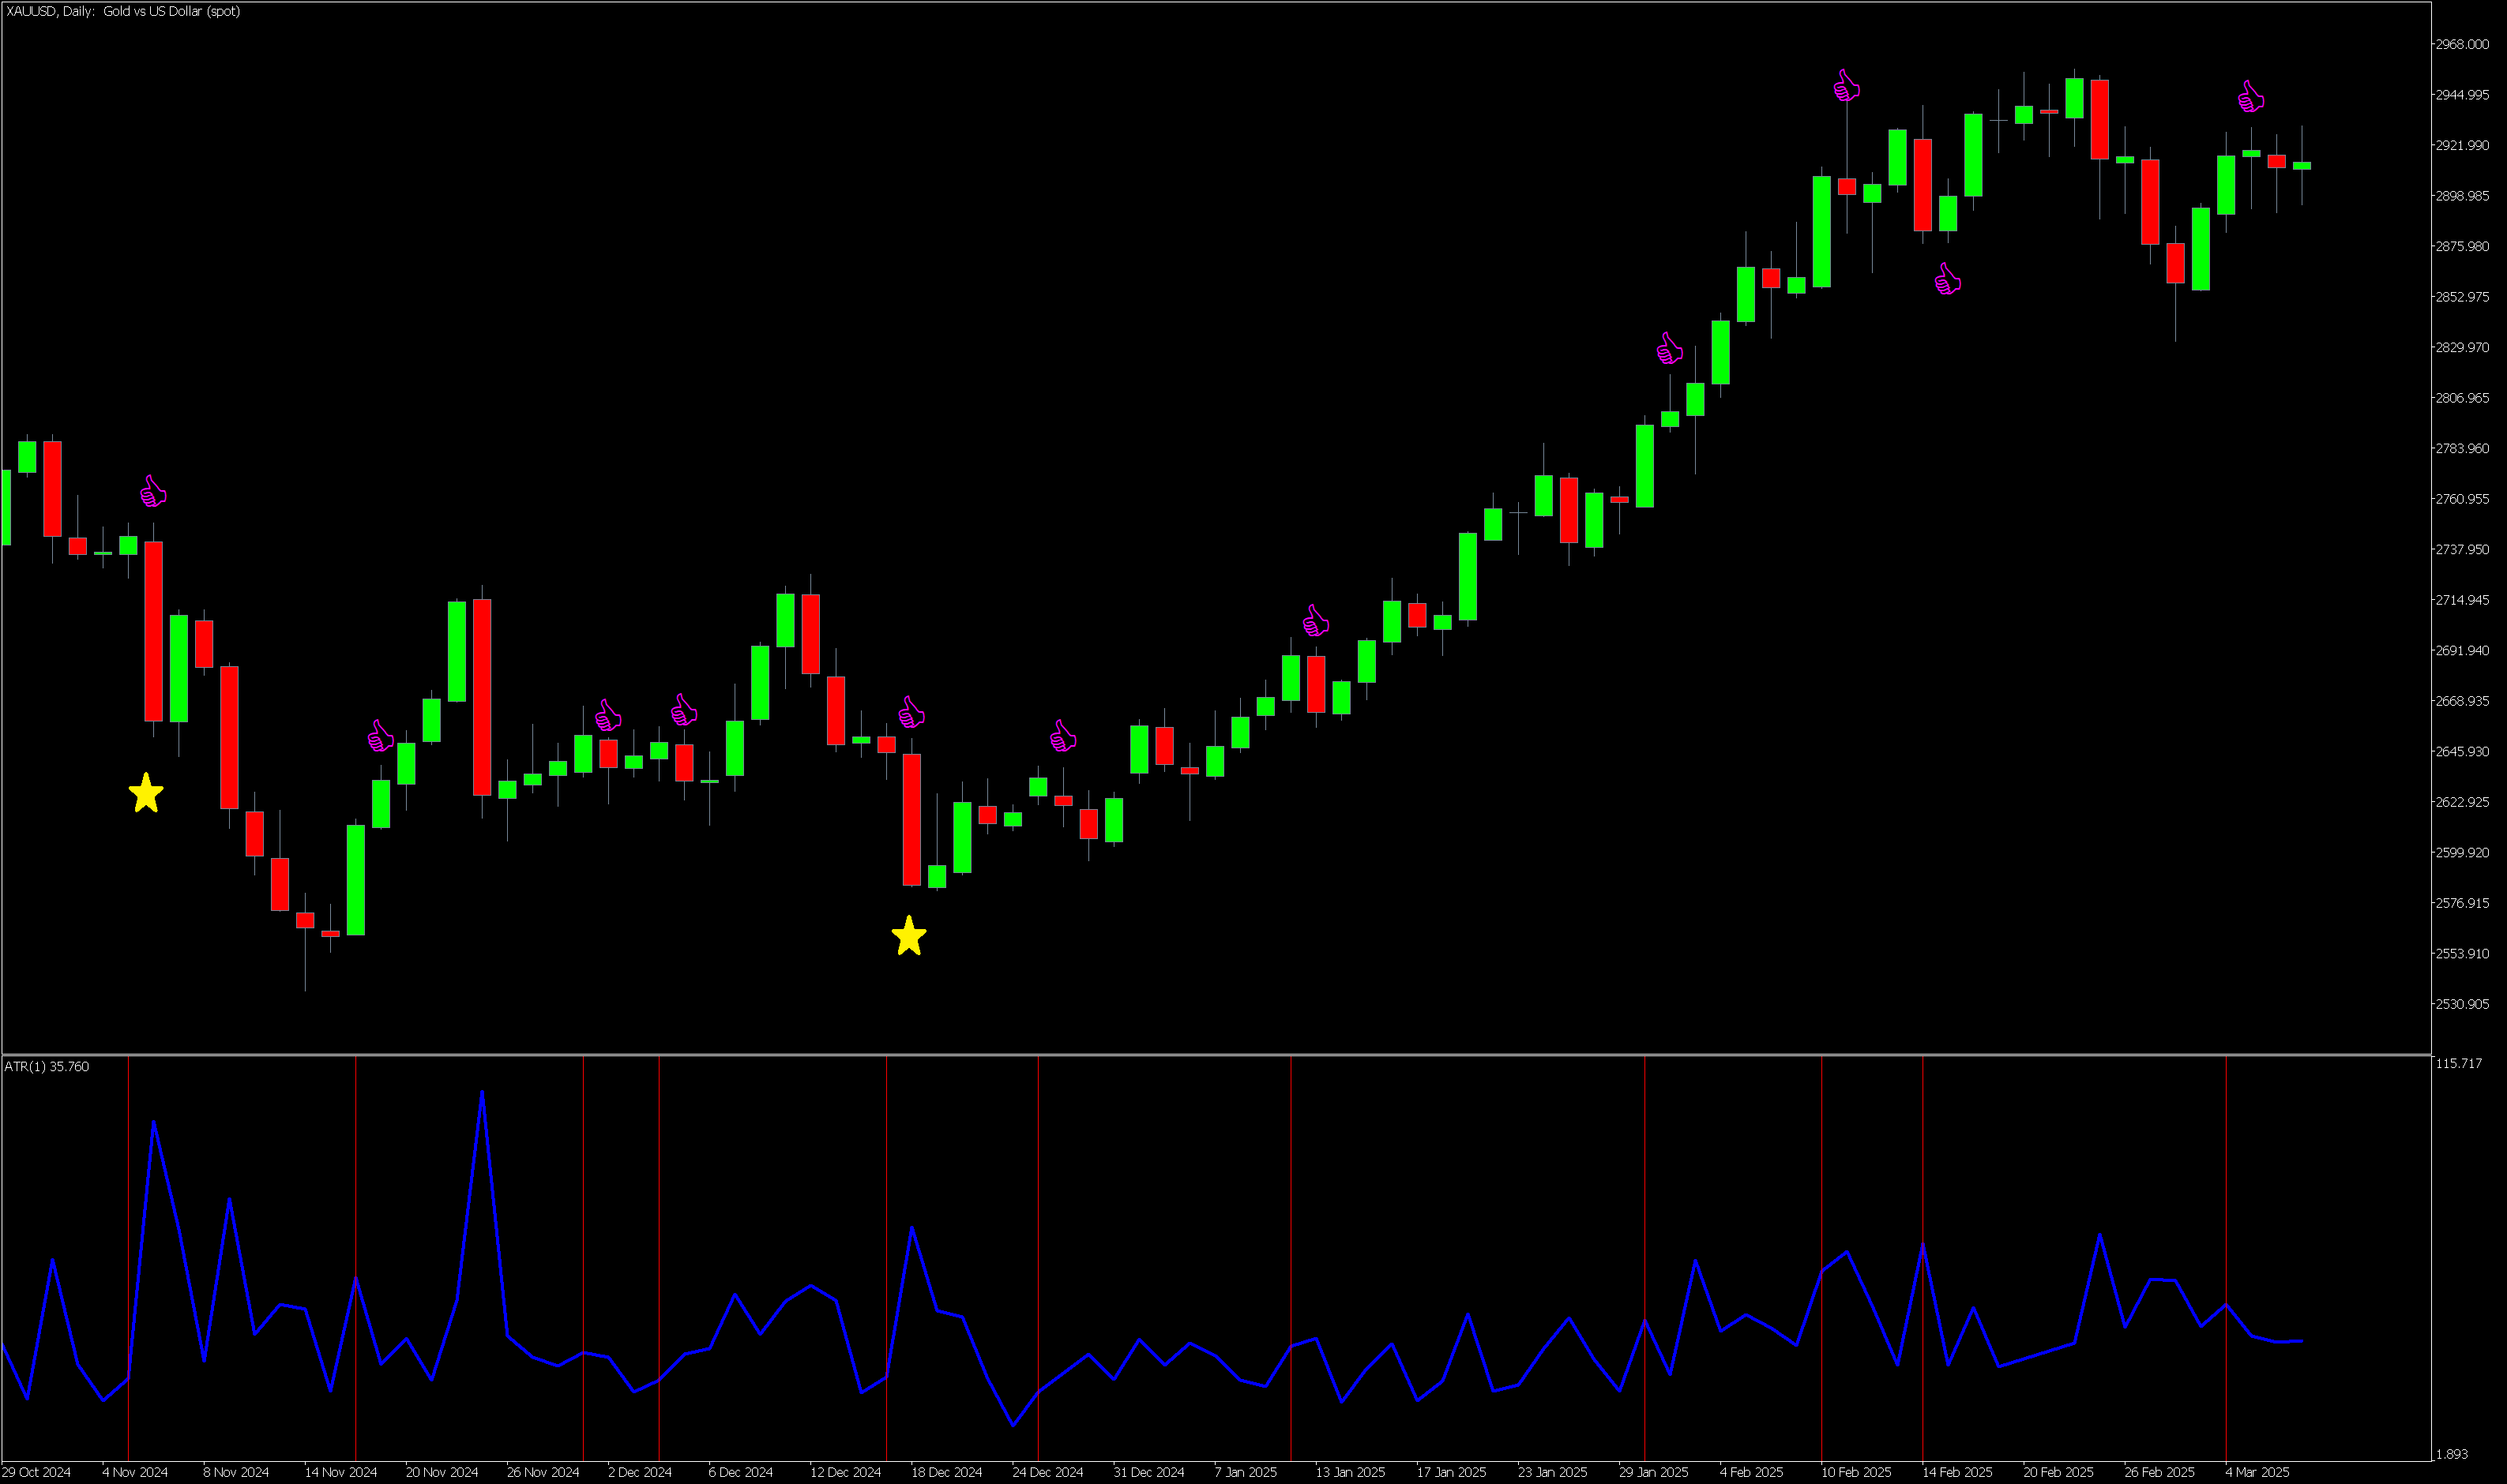Click the '17 Jan 2025' date label
The image size is (2507, 1484).
(1452, 1472)
